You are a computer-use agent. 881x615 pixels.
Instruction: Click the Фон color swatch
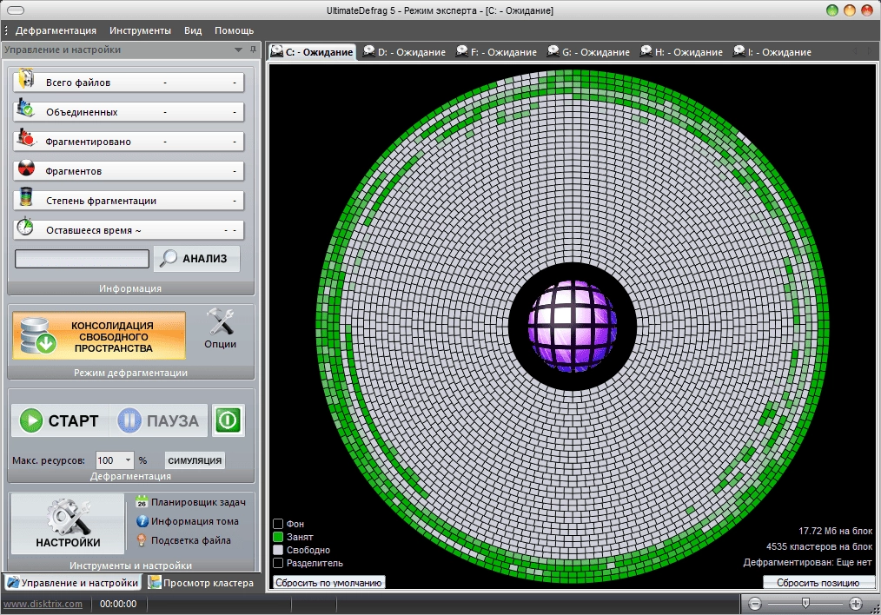coord(277,524)
